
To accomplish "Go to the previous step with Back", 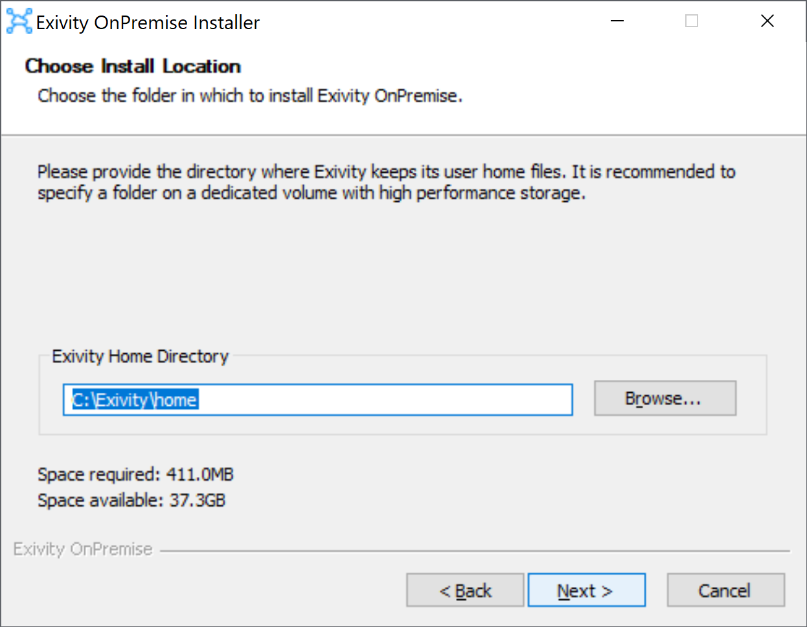I will (465, 590).
